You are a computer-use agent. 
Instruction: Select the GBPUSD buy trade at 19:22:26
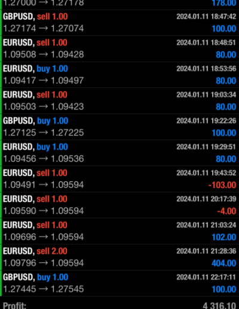coord(119,127)
